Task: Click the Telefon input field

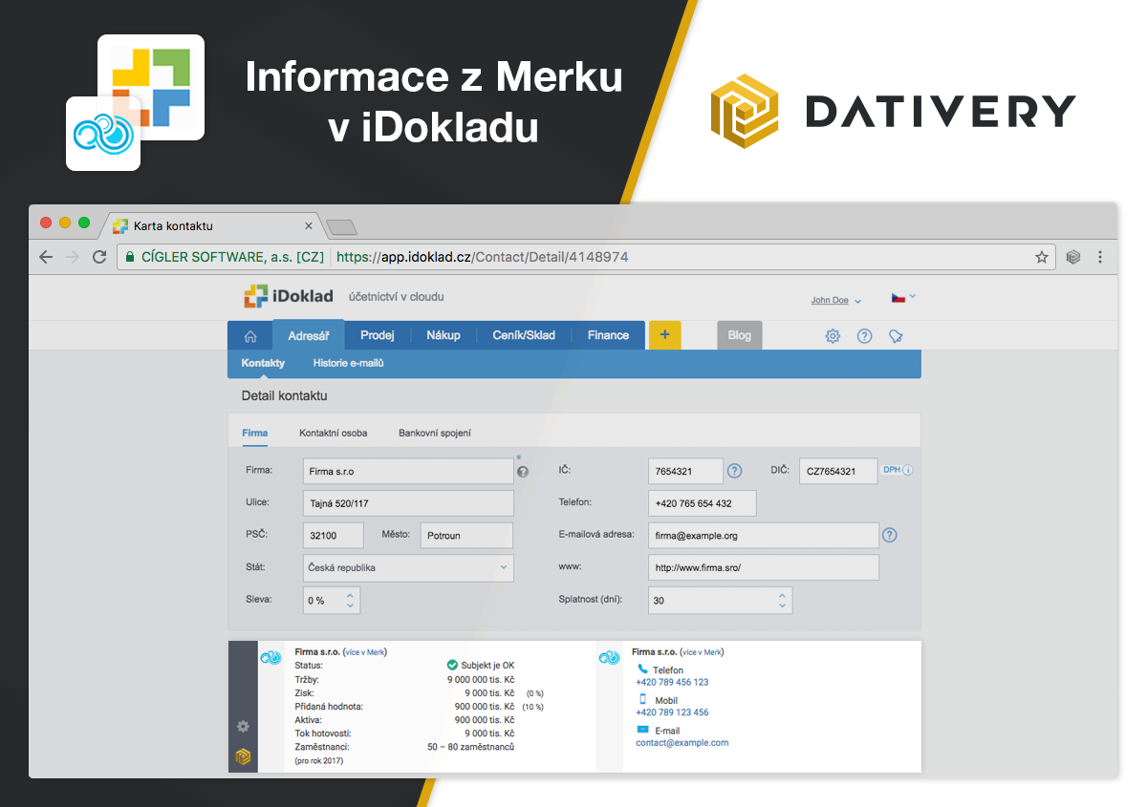Action: 703,503
